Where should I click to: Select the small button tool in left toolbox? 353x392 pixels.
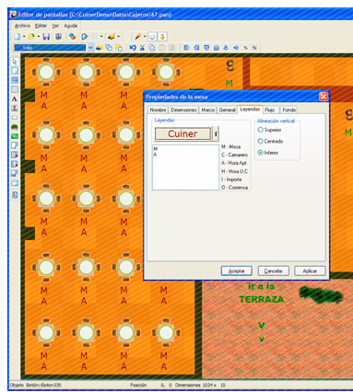15,118
